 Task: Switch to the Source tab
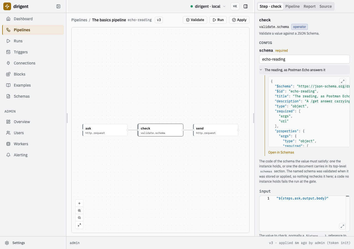pyautogui.click(x=326, y=6)
